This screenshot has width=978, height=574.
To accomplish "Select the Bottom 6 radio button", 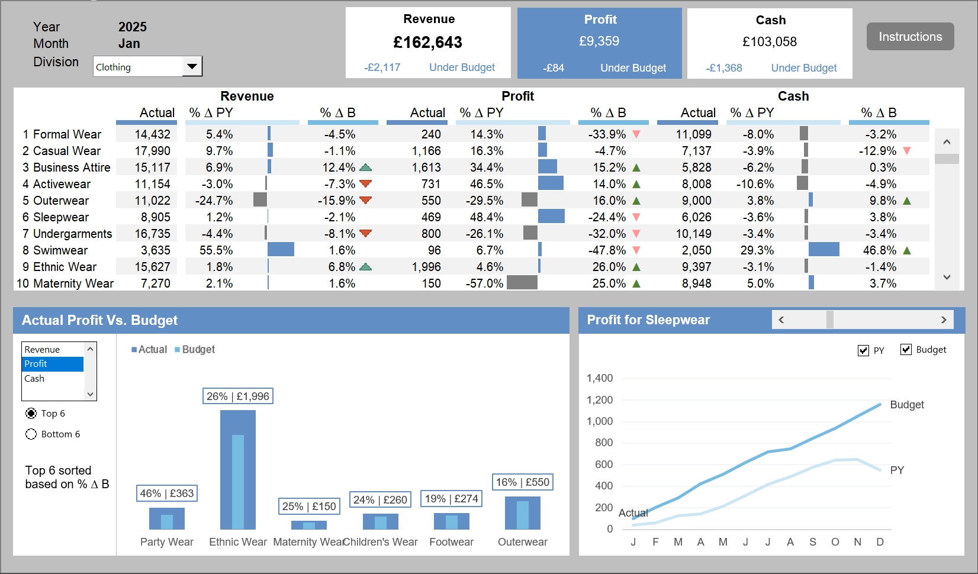I will tap(31, 434).
